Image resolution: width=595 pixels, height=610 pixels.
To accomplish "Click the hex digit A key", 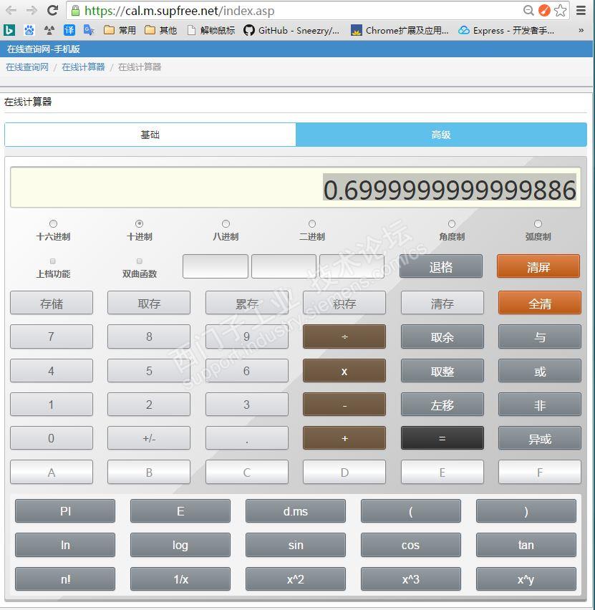I will click(52, 473).
